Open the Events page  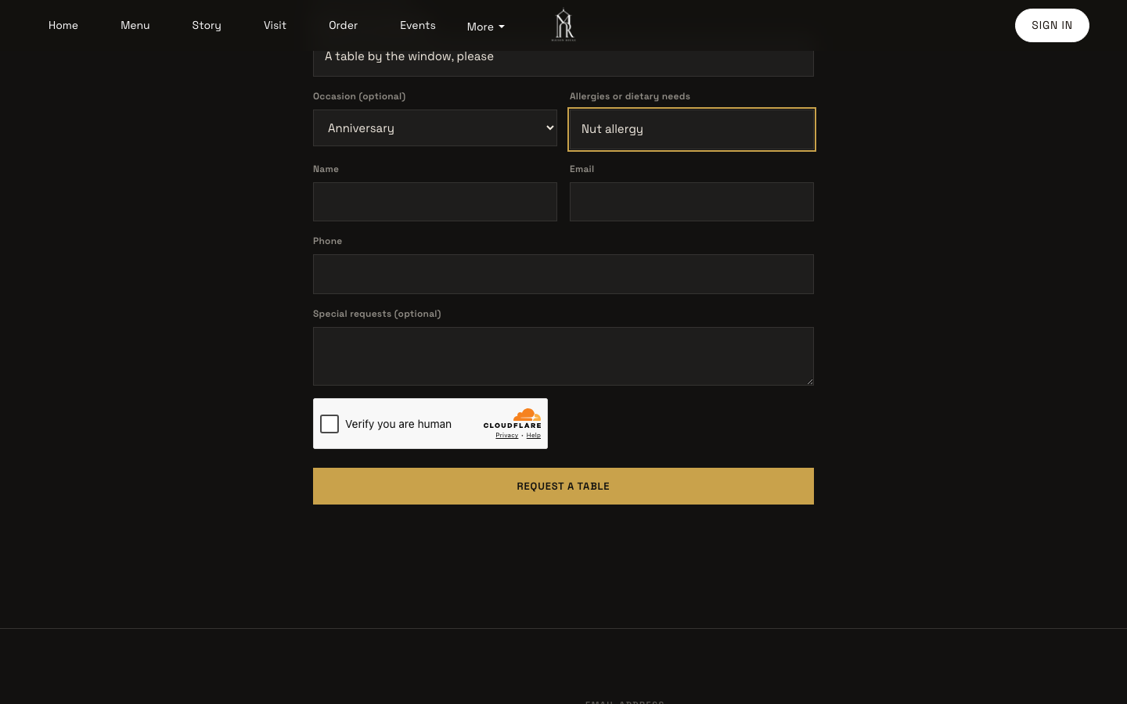pos(418,25)
